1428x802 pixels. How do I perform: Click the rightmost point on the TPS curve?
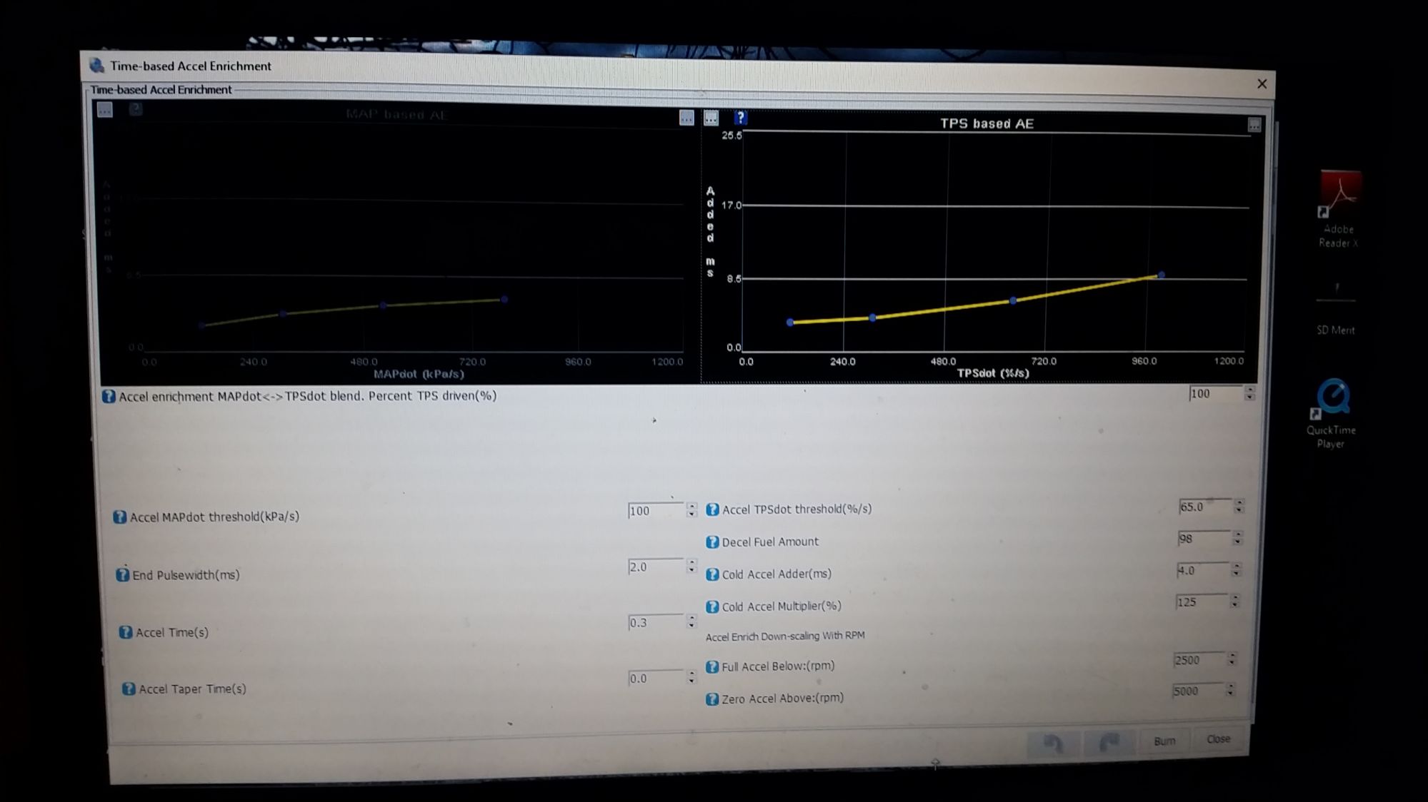[1162, 275]
